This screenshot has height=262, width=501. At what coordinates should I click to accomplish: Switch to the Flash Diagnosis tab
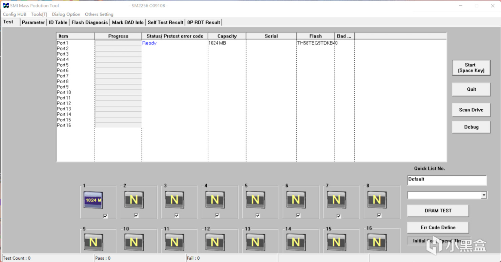click(90, 22)
